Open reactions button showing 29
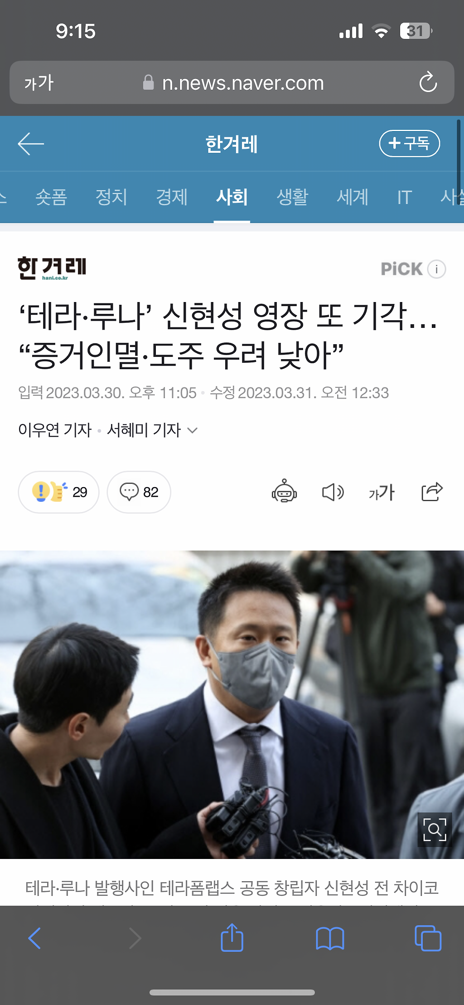This screenshot has width=464, height=1005. pos(58,492)
